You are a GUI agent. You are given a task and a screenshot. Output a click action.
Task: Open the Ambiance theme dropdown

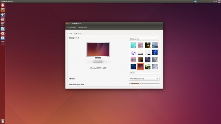pyautogui.click(x=144, y=79)
